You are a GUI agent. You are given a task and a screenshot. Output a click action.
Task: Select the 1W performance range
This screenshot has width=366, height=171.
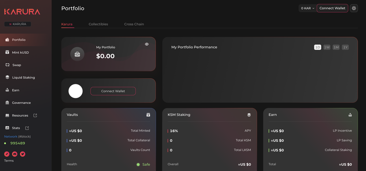pos(327,47)
